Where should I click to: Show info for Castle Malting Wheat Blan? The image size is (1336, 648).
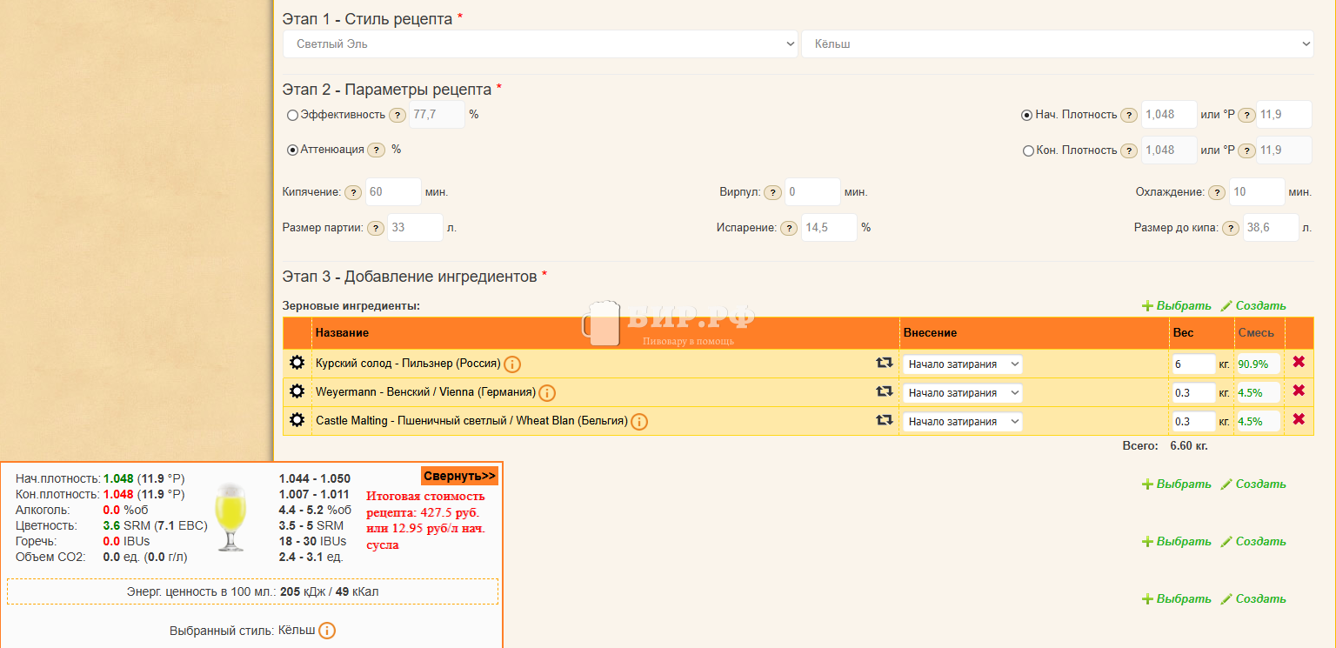pos(639,422)
